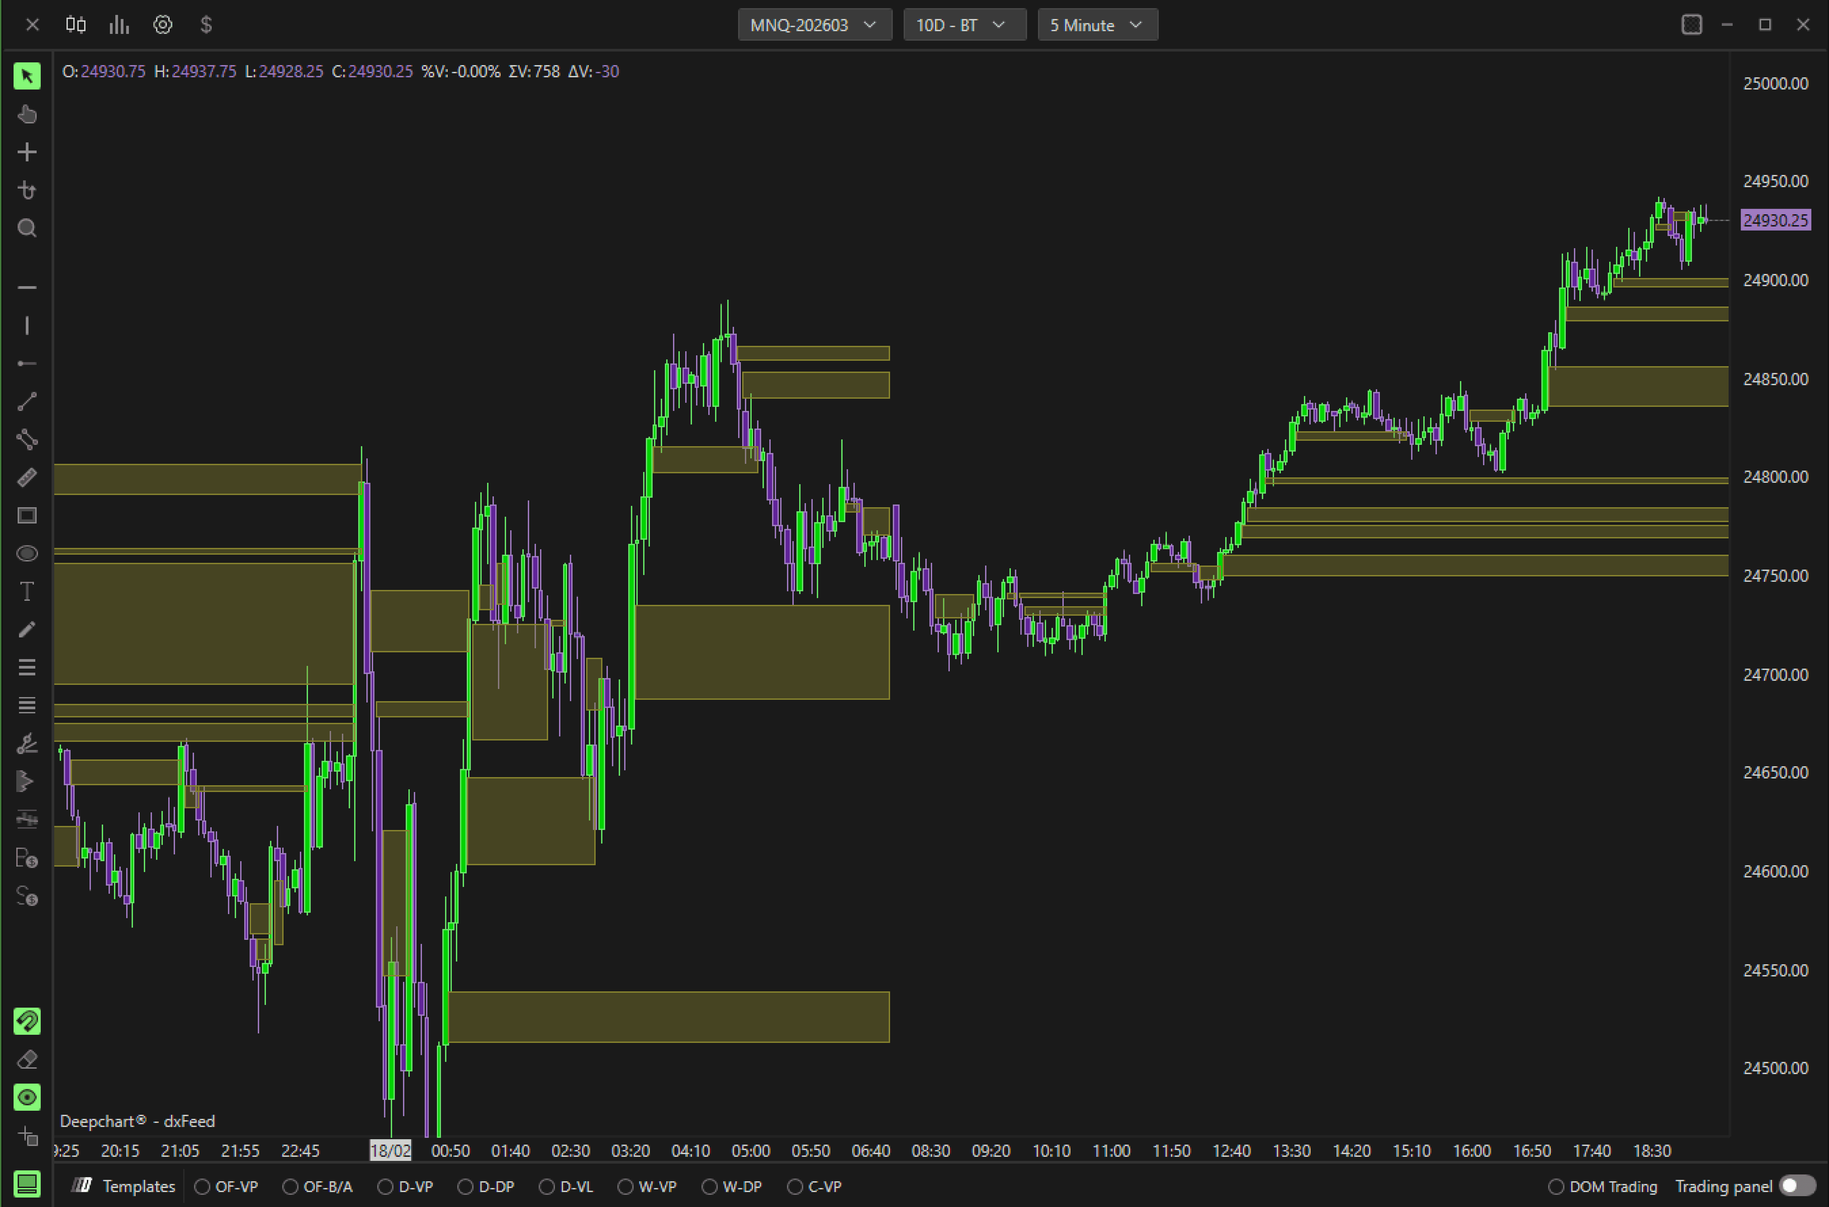This screenshot has height=1207, width=1829.
Task: Select the magnifier zoom tool
Action: 27,228
